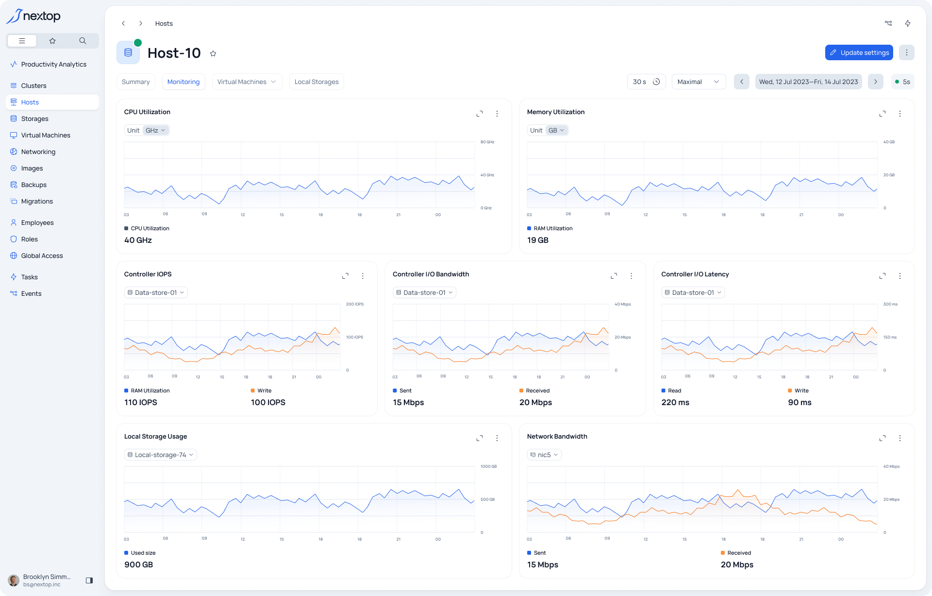Collapse sidebar with panel toggle icon

(89, 580)
